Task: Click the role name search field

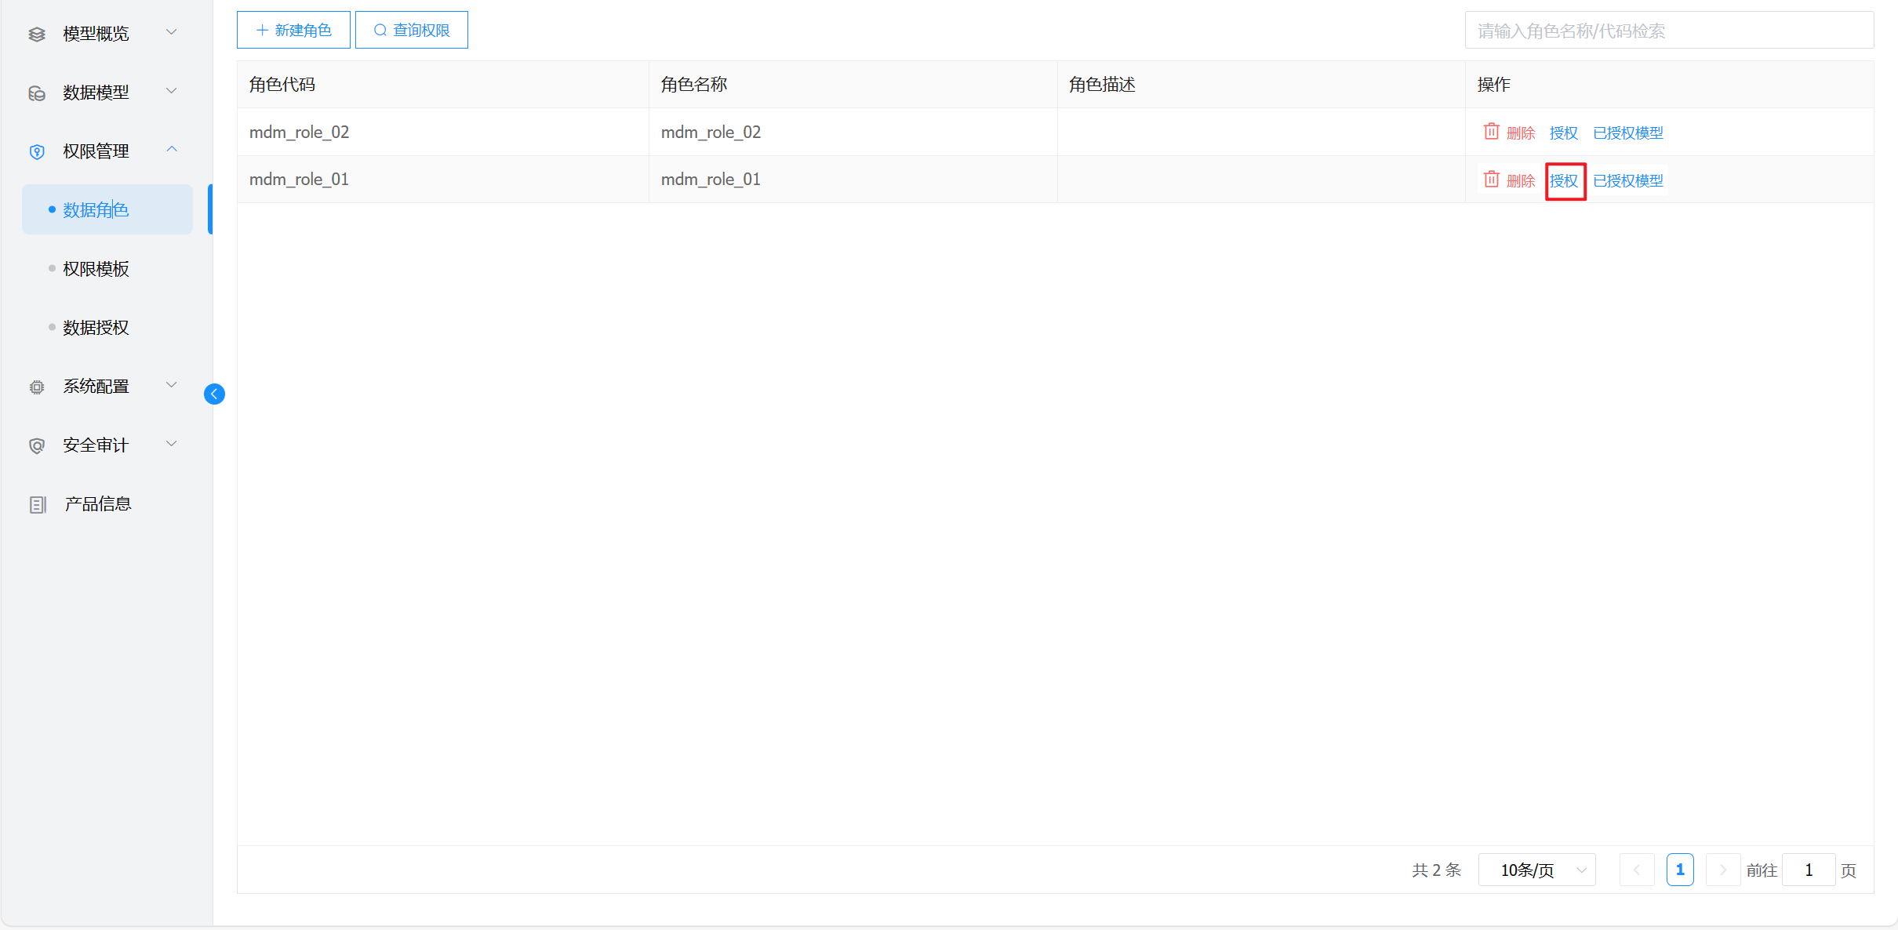Action: [1668, 31]
